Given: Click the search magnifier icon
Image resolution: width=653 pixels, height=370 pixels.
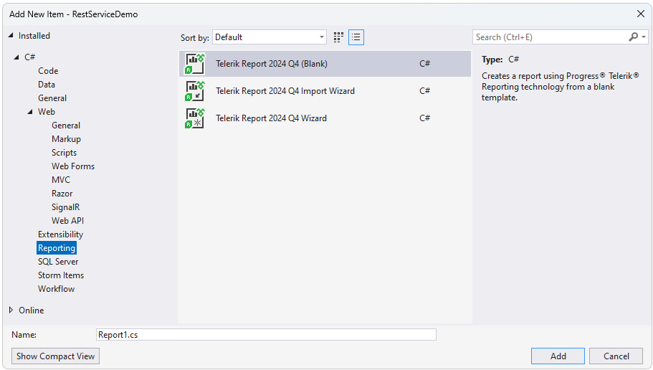Looking at the screenshot, I should coord(633,37).
